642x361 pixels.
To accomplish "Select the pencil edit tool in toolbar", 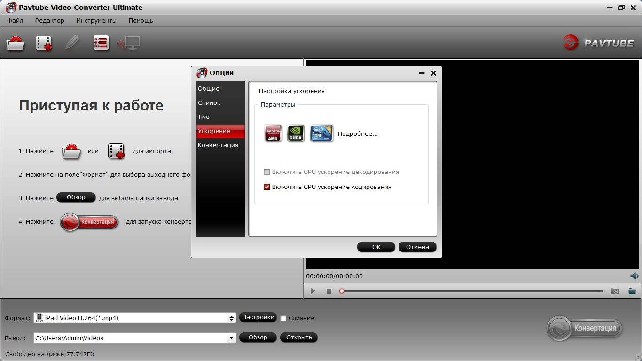I will coord(72,43).
